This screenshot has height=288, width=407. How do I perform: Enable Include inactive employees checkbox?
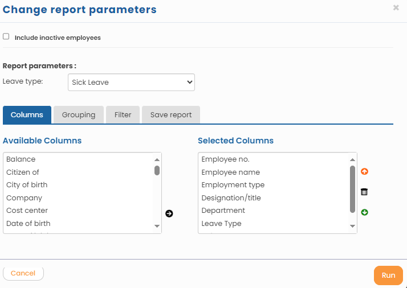tap(6, 36)
